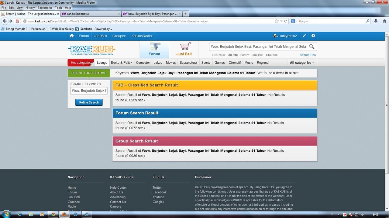Open the Facebook footer link
The image size is (389, 218).
click(160, 192)
